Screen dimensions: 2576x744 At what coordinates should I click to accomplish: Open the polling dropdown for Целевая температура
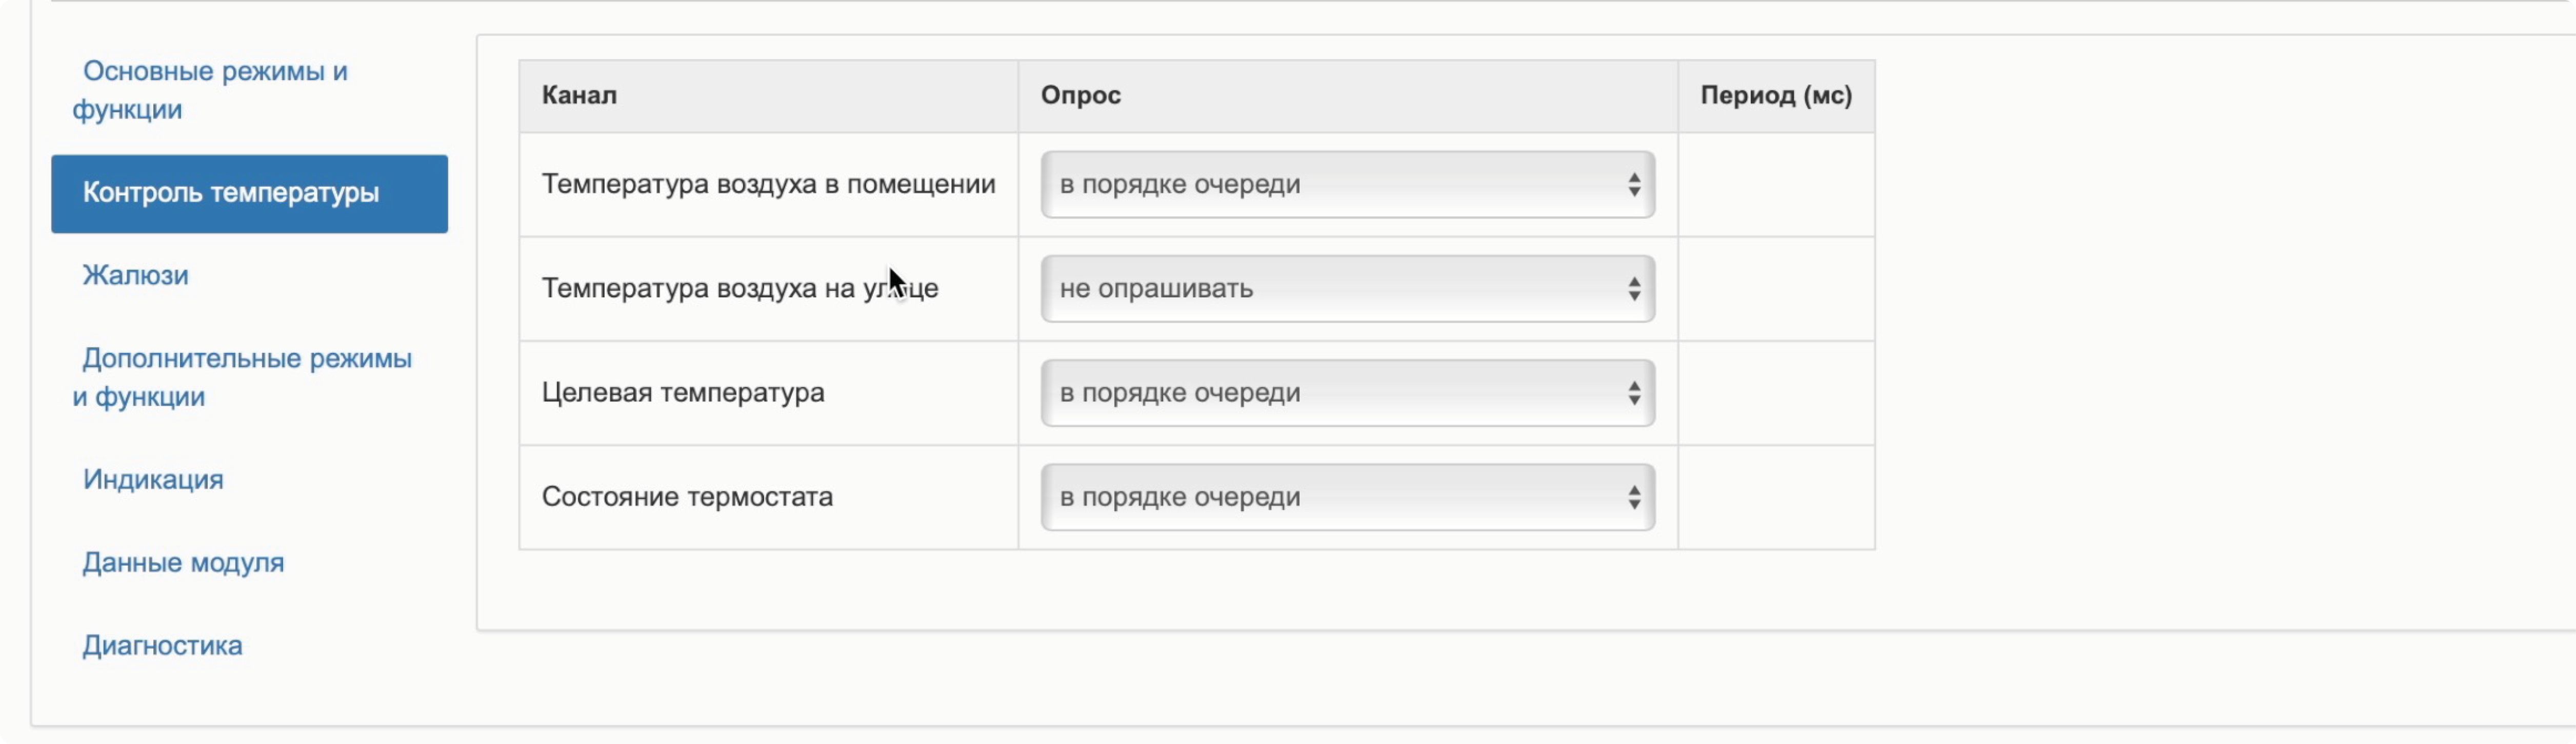[x=1346, y=393]
